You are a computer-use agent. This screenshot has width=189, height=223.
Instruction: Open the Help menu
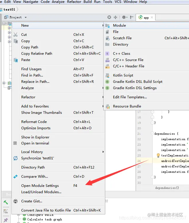(143, 2)
